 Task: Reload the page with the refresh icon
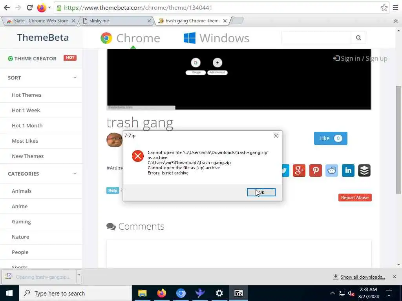pos(29,8)
